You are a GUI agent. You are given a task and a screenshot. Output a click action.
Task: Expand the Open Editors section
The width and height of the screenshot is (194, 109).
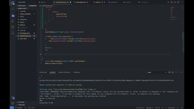click(27, 6)
